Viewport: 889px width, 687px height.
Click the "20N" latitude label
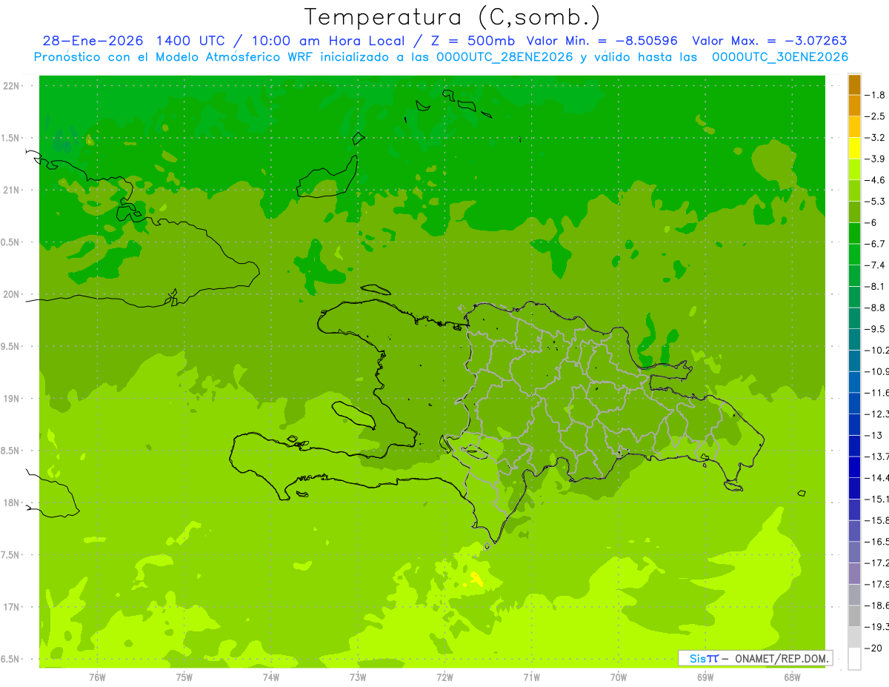[12, 294]
